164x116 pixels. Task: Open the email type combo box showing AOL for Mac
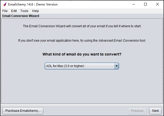80,66
